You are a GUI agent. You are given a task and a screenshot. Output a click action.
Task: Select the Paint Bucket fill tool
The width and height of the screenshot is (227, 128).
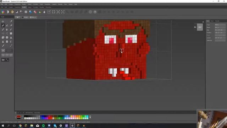[7, 30]
